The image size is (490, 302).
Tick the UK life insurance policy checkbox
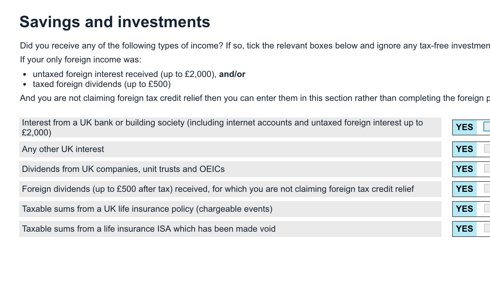[487, 208]
